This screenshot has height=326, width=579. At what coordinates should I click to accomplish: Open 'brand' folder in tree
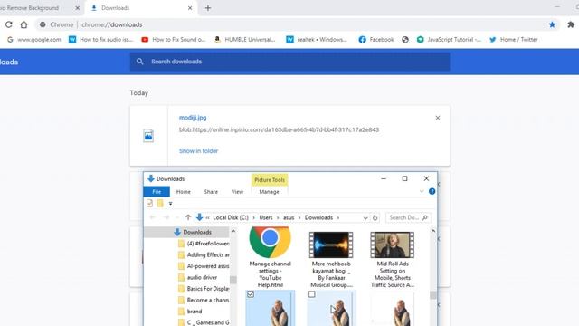coord(190,312)
